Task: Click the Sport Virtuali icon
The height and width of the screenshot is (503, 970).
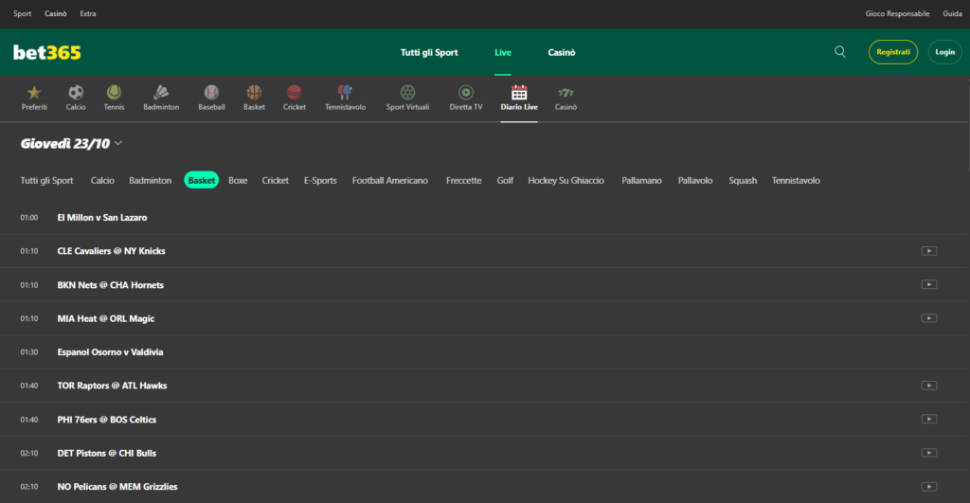Action: (x=407, y=93)
